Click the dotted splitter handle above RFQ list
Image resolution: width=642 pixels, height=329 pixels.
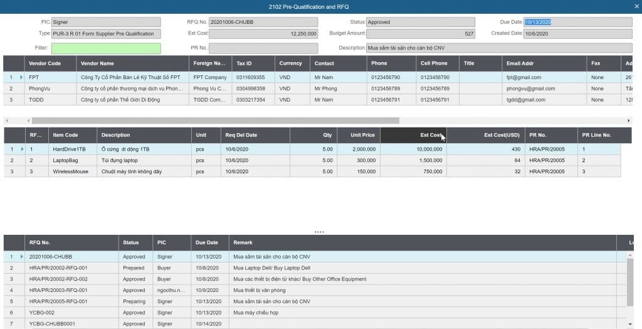coord(319,232)
